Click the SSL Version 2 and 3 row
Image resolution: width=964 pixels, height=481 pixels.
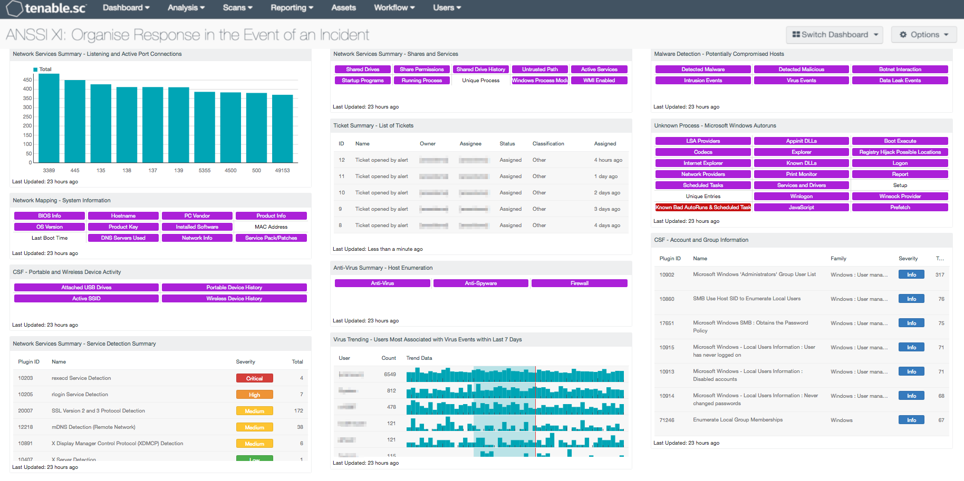tap(160, 411)
